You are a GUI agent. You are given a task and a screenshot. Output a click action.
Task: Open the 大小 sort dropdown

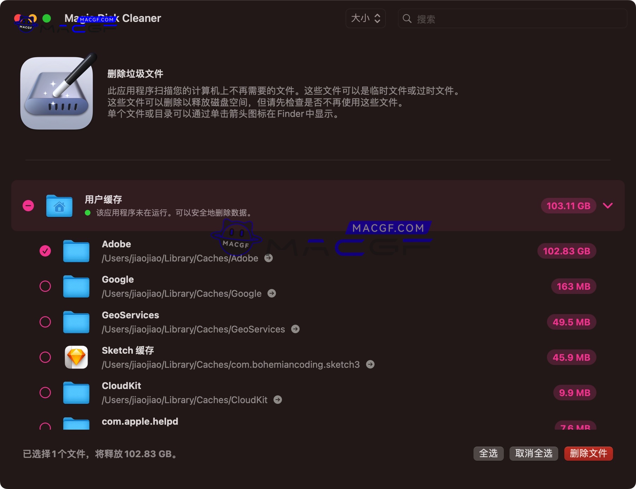(365, 18)
